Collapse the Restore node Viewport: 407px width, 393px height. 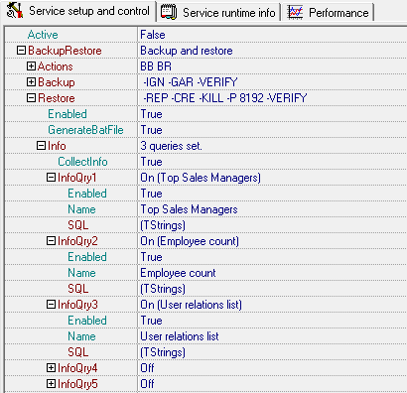[x=31, y=98]
